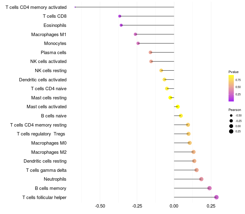Click the B cells memory lollipop dot

coord(209,188)
